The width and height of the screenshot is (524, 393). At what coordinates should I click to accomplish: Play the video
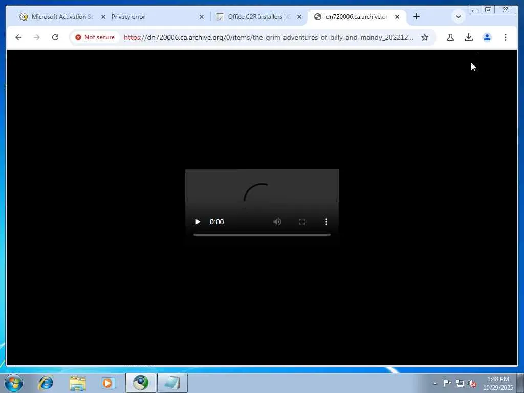pos(198,222)
